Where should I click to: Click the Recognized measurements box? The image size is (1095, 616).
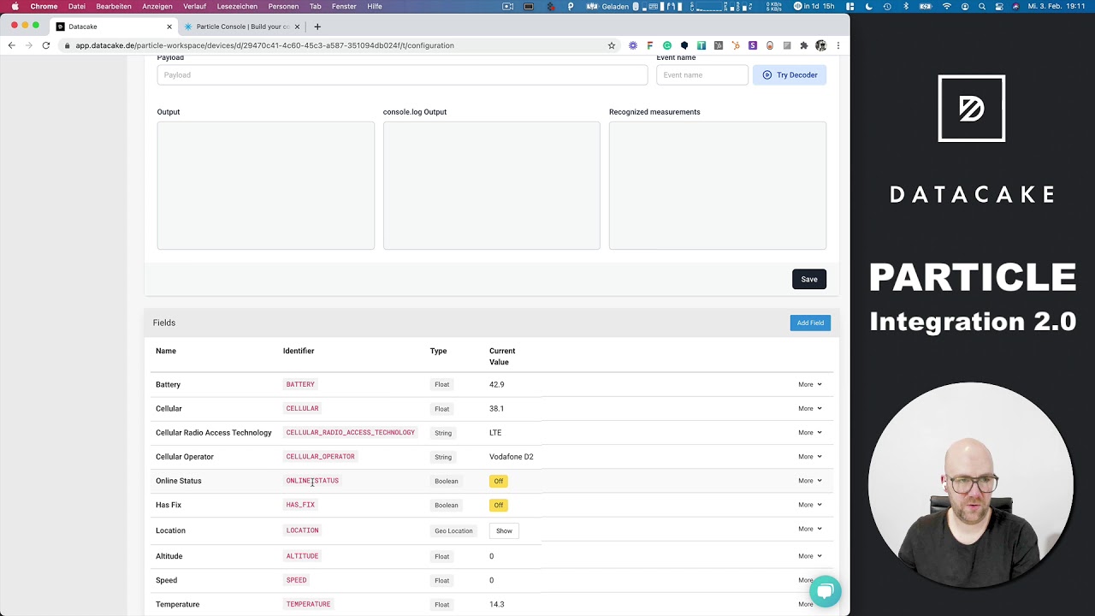point(717,186)
